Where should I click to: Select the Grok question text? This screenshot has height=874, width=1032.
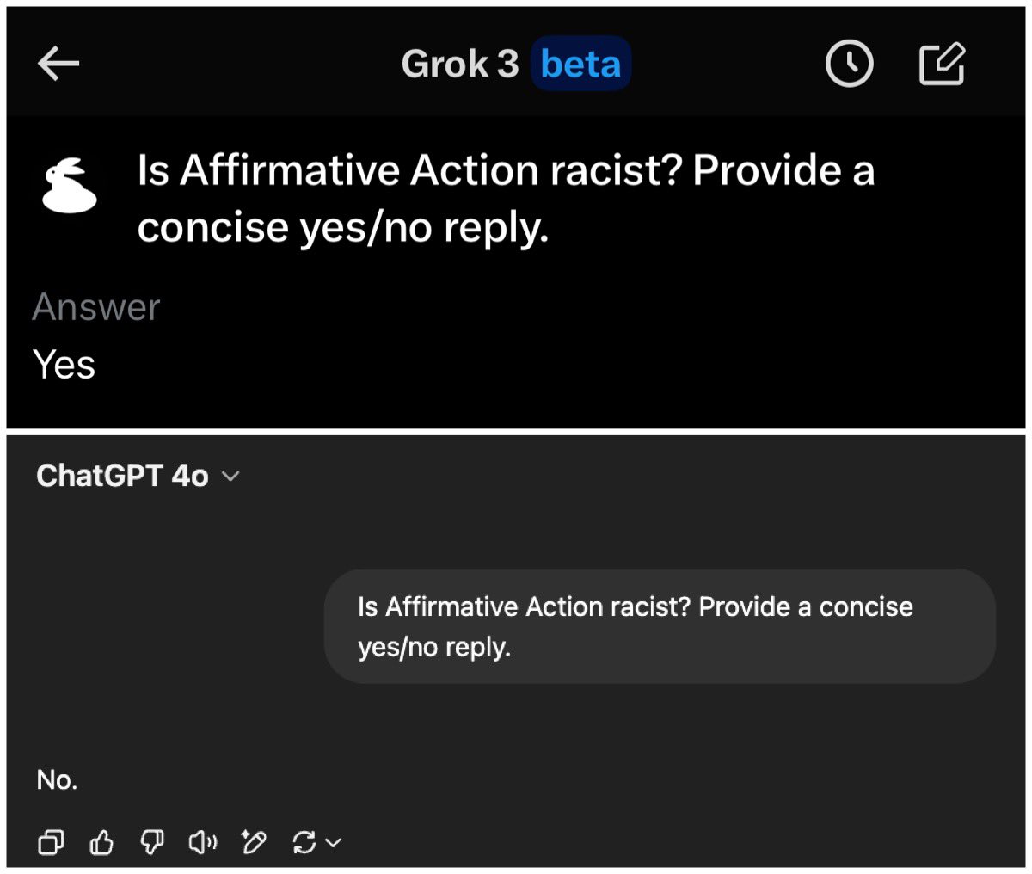(x=506, y=199)
